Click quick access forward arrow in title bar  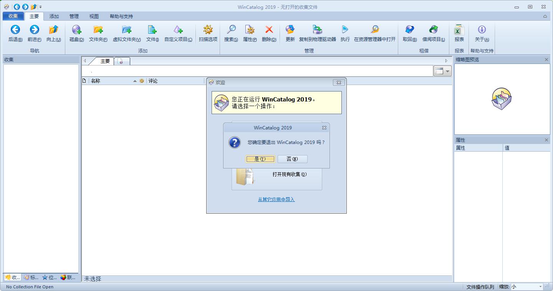click(x=25, y=7)
